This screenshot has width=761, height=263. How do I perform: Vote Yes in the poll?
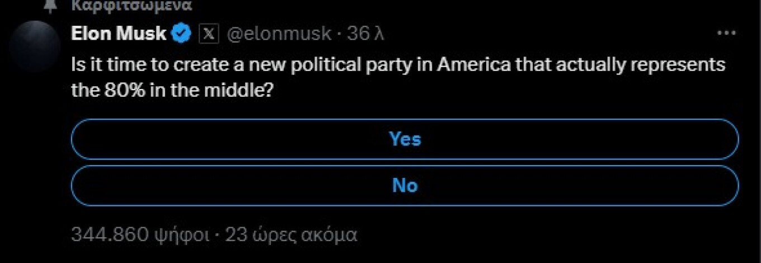coord(405,139)
